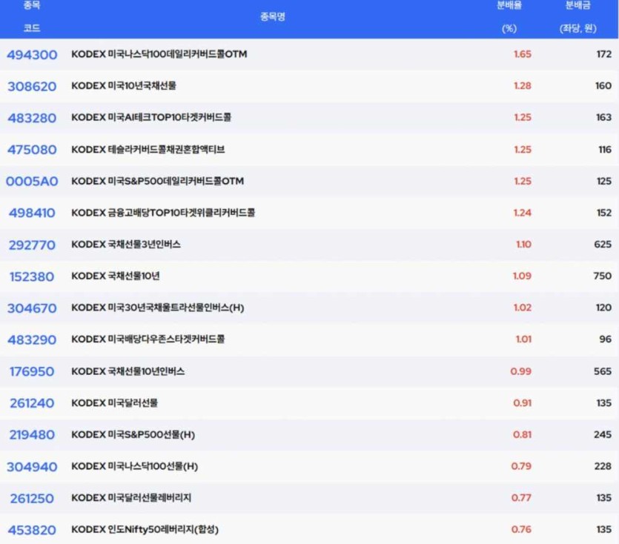Click the 종목명 column header
The width and height of the screenshot is (619, 544).
[272, 16]
